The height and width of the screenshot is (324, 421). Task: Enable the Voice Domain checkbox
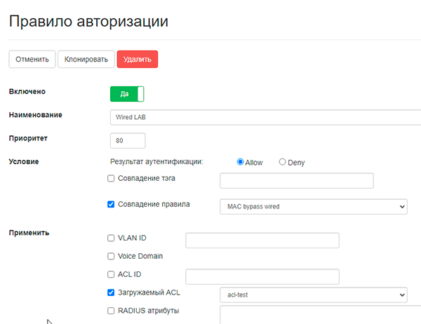[x=111, y=257]
